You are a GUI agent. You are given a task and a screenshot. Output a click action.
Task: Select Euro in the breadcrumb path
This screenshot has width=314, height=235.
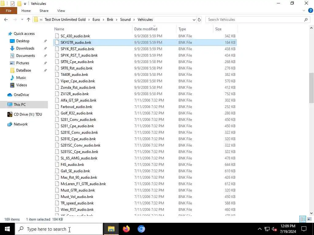point(96,20)
